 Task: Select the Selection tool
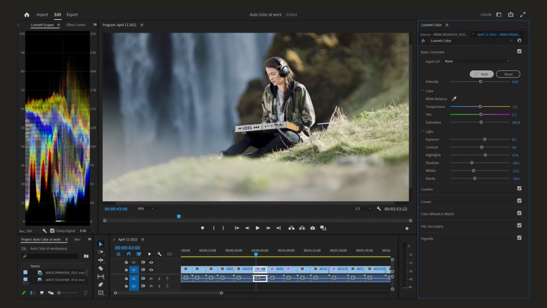coord(101,243)
